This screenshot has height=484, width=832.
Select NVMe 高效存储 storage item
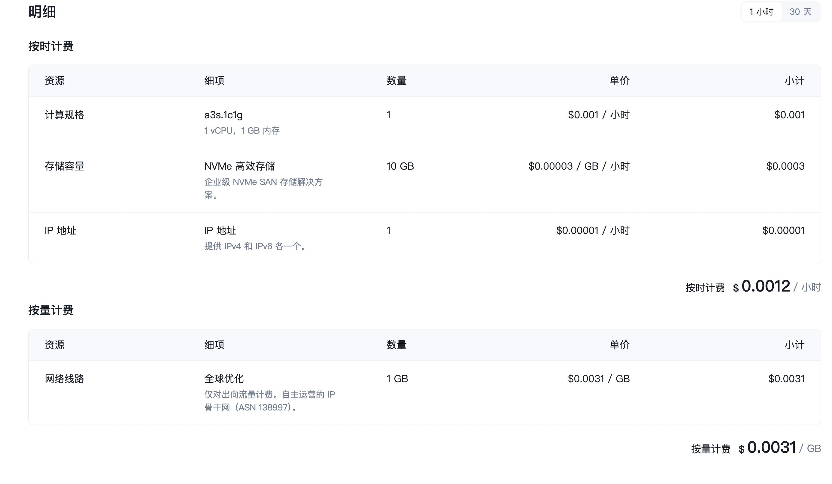coord(239,166)
